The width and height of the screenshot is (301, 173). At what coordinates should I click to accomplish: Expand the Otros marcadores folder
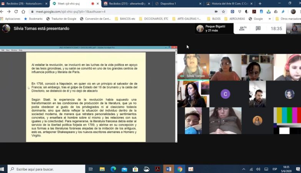coord(288,19)
